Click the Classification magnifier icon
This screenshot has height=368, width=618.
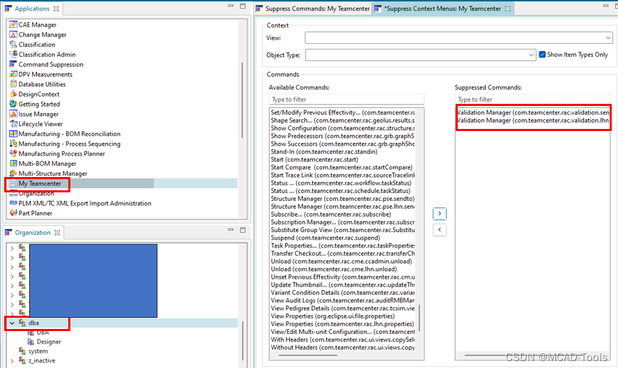pyautogui.click(x=13, y=44)
